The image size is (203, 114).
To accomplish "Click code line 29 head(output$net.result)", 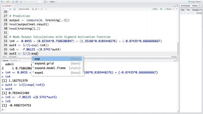I will pyautogui.click(x=29, y=24).
